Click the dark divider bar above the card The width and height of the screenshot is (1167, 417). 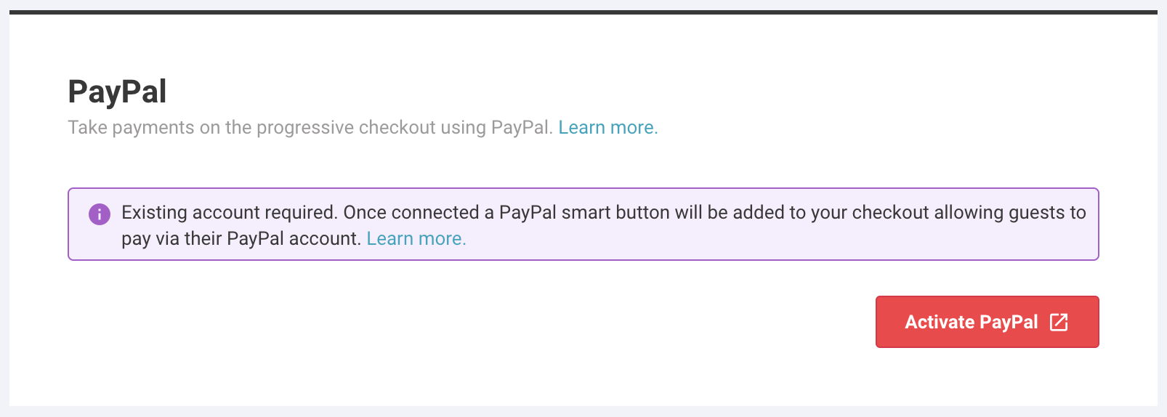pyautogui.click(x=583, y=12)
